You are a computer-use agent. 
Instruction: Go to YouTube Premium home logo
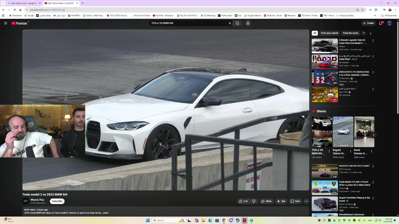(19, 23)
